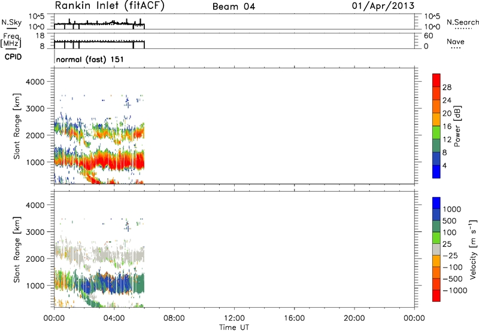Screen dimensions: 479x331
Task: Pick the teal 100–500 velocity colorbar segment
Action: 436,226
